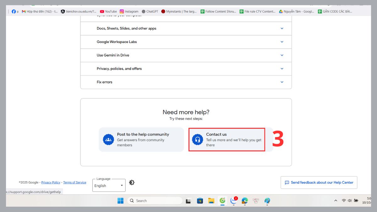The width and height of the screenshot is (377, 212).
Task: Click the Terms of Service link
Action: point(74,182)
